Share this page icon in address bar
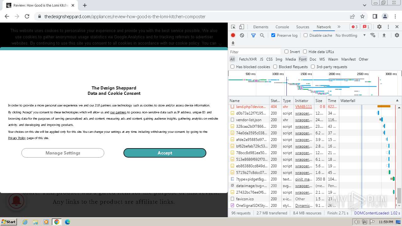This screenshot has width=402, height=226. coord(352,16)
